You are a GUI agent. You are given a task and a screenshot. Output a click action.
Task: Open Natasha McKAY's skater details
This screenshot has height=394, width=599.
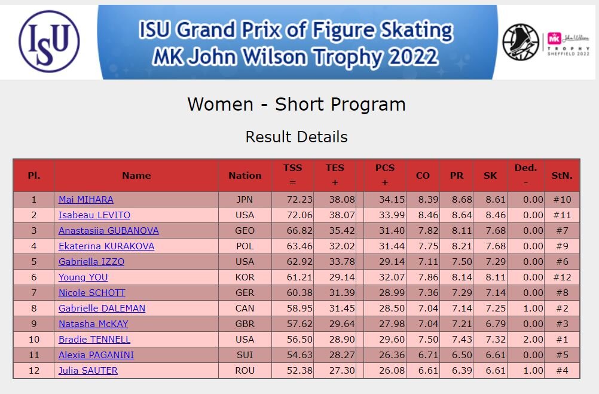pos(93,324)
